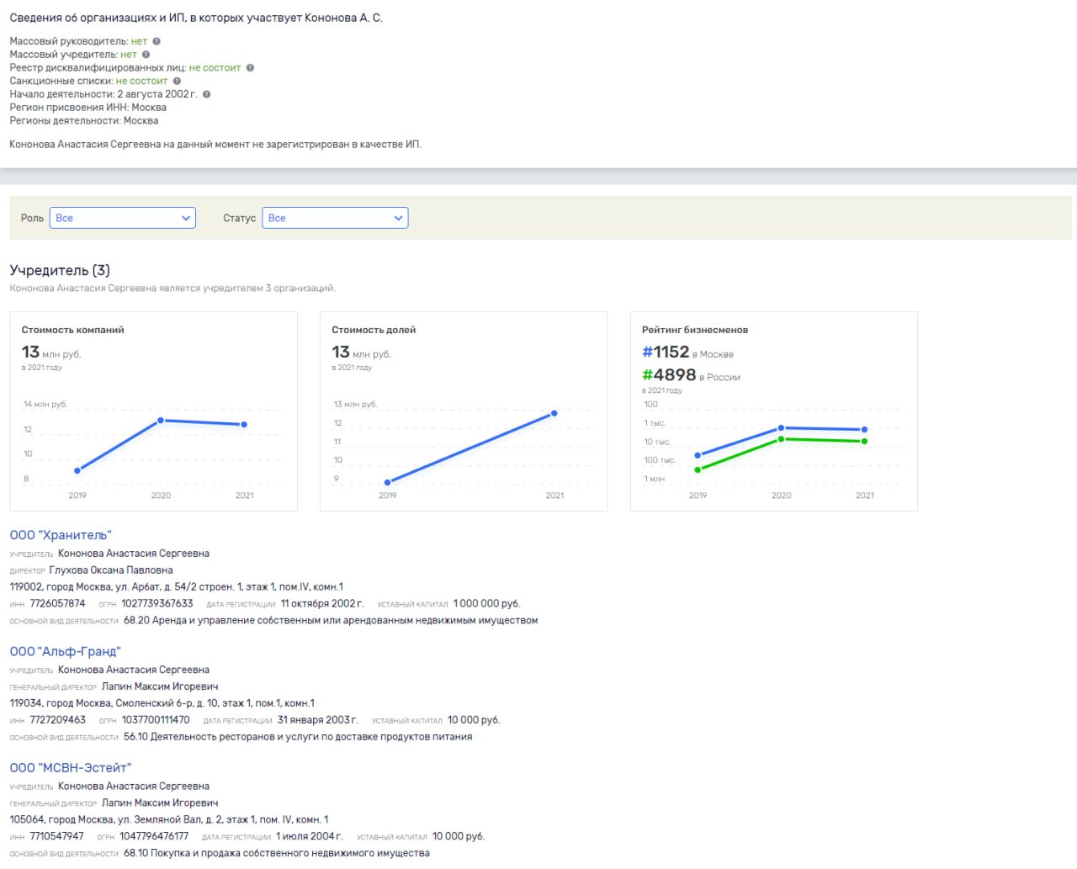The height and width of the screenshot is (869, 1077).
Task: Click Хранитель address on ул. Арбат
Action: (176, 587)
